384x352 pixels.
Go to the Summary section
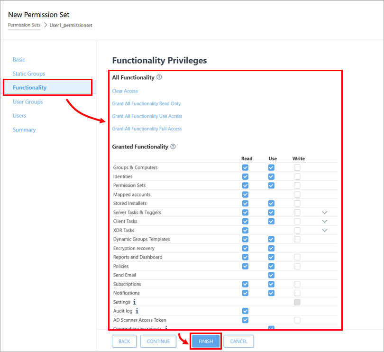tap(24, 130)
